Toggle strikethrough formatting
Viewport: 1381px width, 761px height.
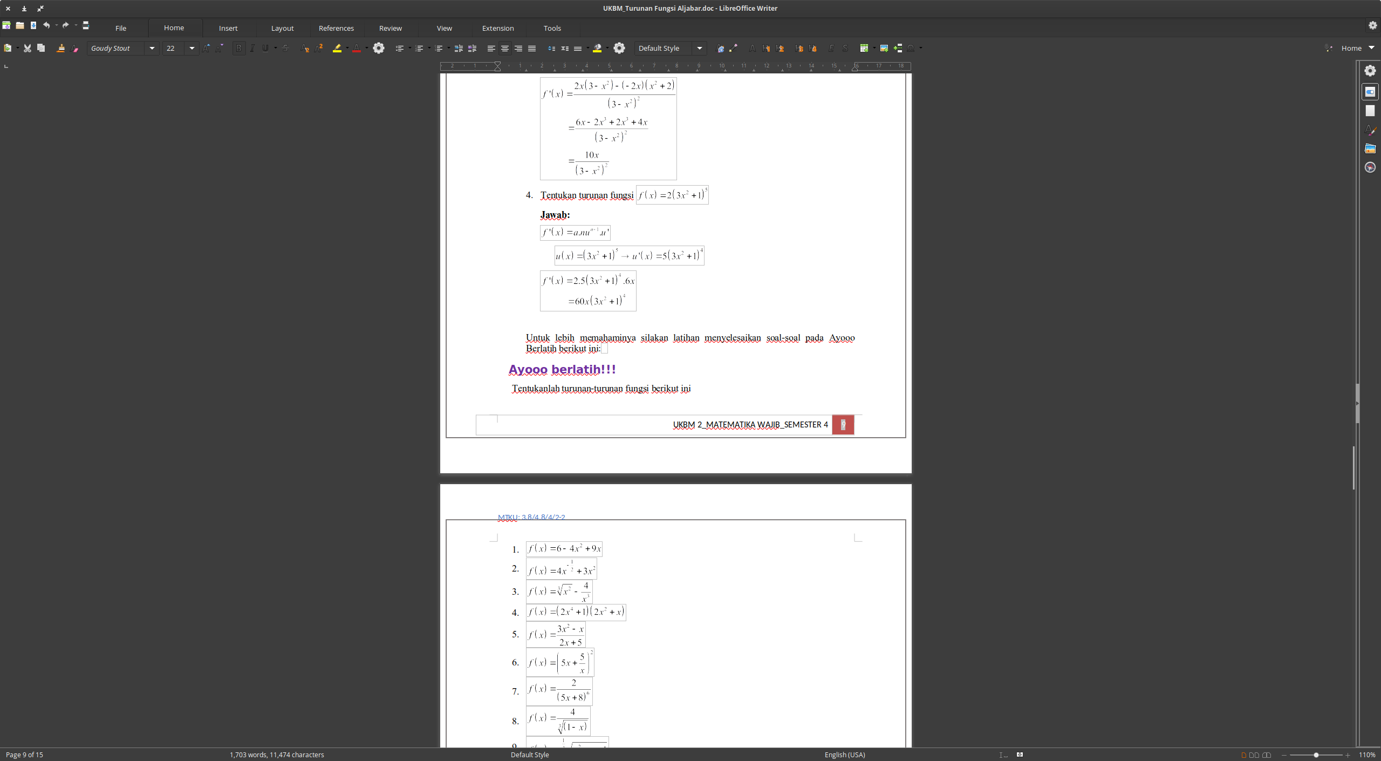[x=285, y=48]
